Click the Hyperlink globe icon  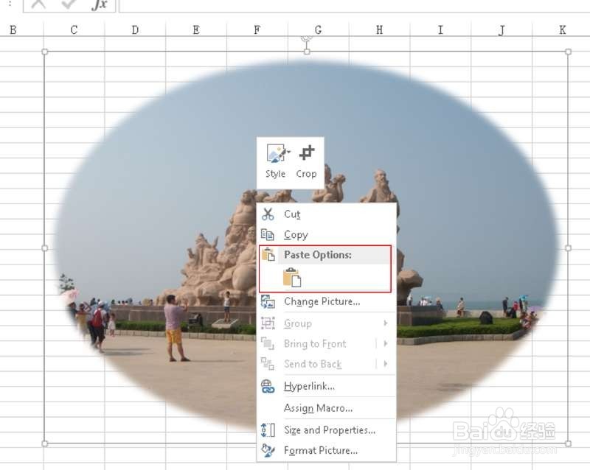[x=268, y=385]
